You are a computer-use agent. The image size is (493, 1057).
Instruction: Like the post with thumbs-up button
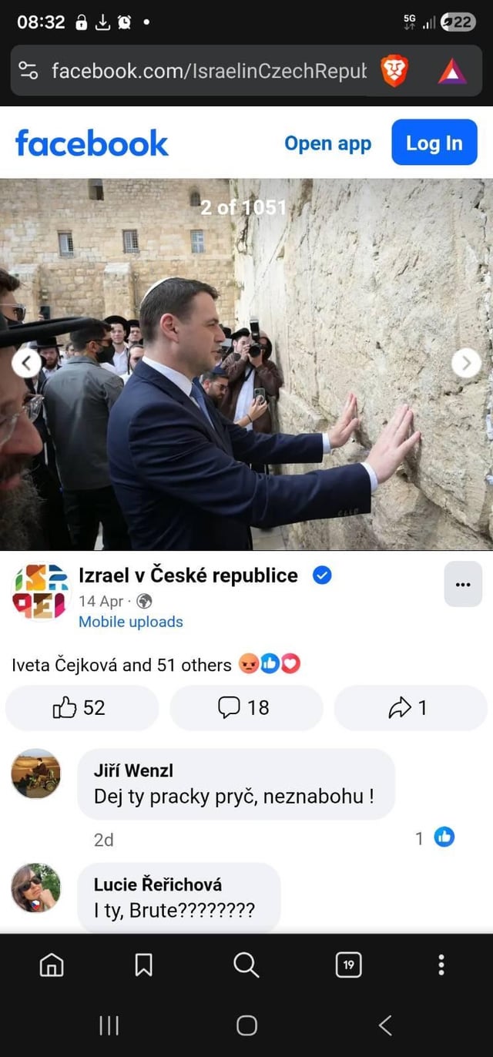click(82, 707)
